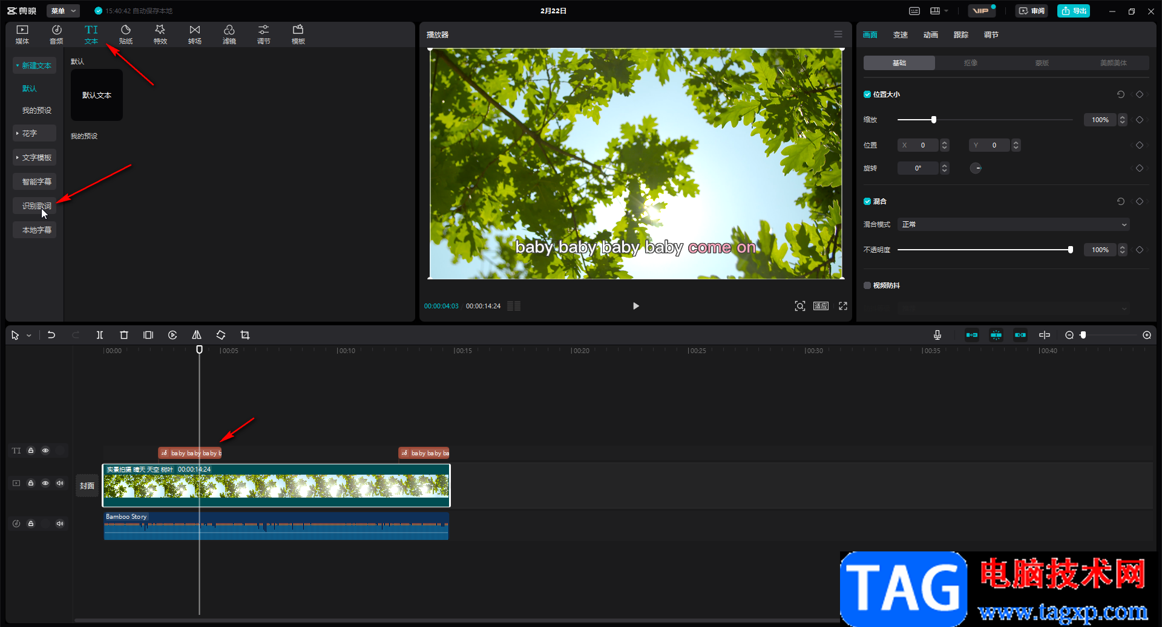Click the reverse playback icon
This screenshot has width=1162, height=627.
coord(172,335)
